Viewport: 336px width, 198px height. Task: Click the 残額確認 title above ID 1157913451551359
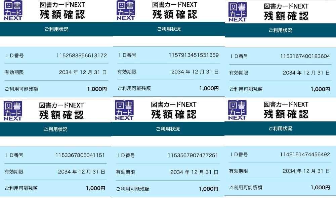pos(175,14)
